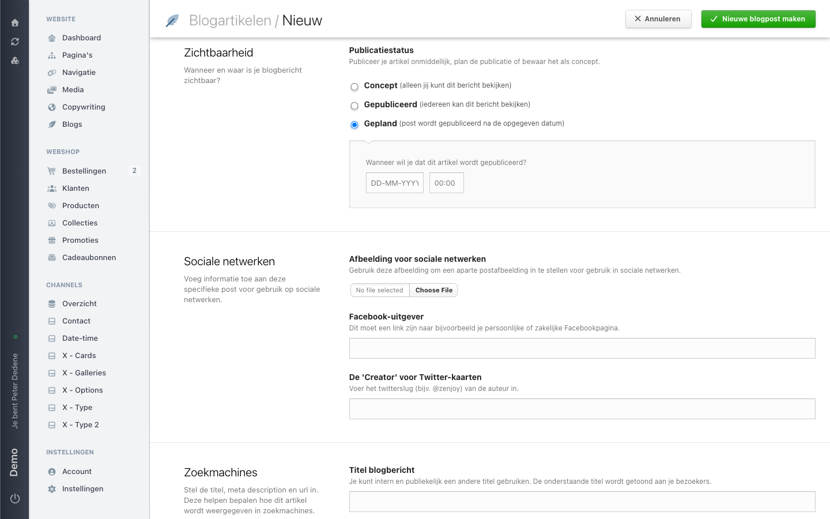Screen dimensions: 830x519
Task: Click the Account user icon
Action: point(52,472)
